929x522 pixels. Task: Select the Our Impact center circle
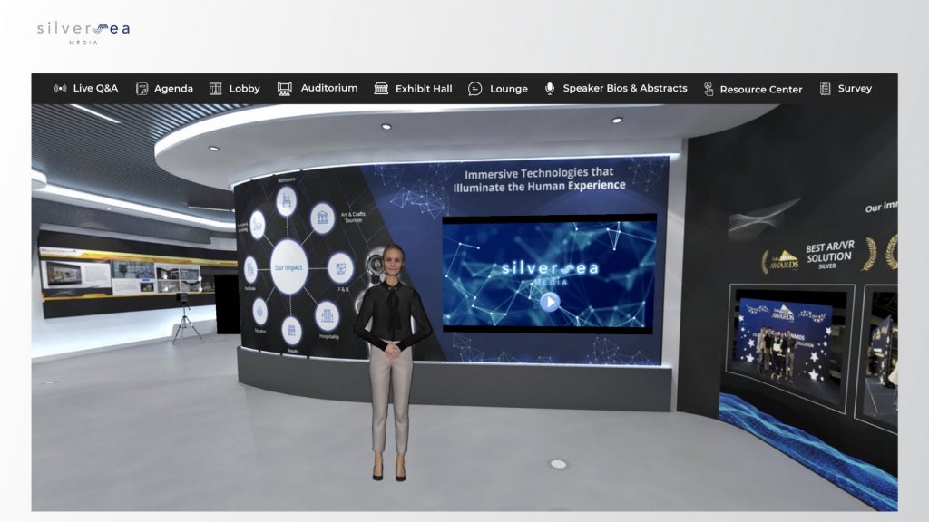coord(289,267)
